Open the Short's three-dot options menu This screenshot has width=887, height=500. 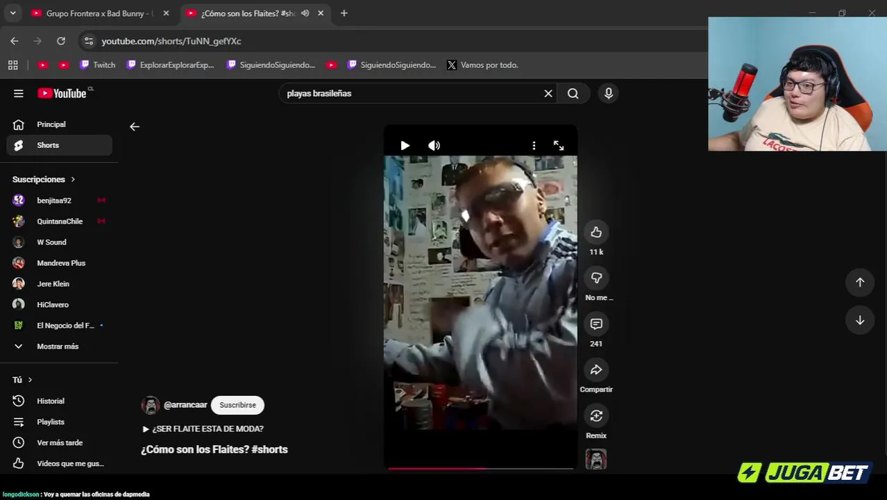coord(534,145)
